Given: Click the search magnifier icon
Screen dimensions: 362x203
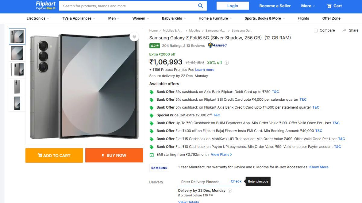Looking at the screenshot, I should point(200,6).
